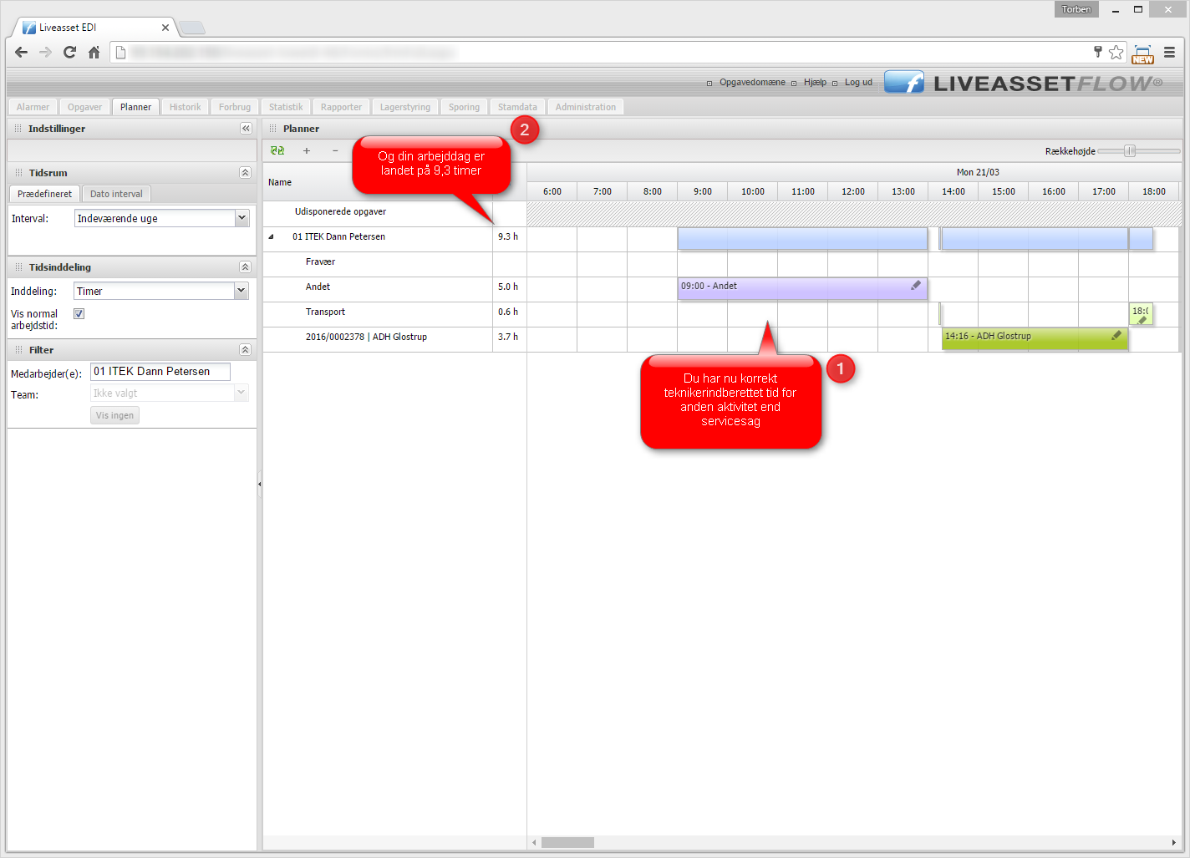Toggle the Vis normal arbejdstid checkbox
Image resolution: width=1190 pixels, height=858 pixels.
coord(79,314)
